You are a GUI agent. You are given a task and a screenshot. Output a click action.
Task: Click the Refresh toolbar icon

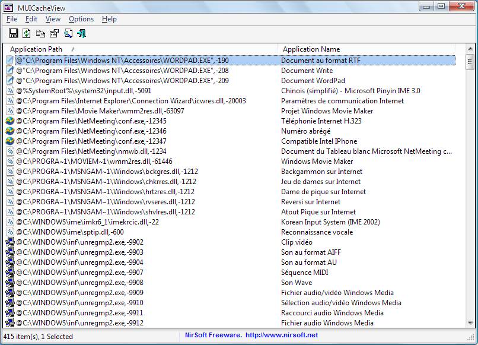pyautogui.click(x=27, y=33)
